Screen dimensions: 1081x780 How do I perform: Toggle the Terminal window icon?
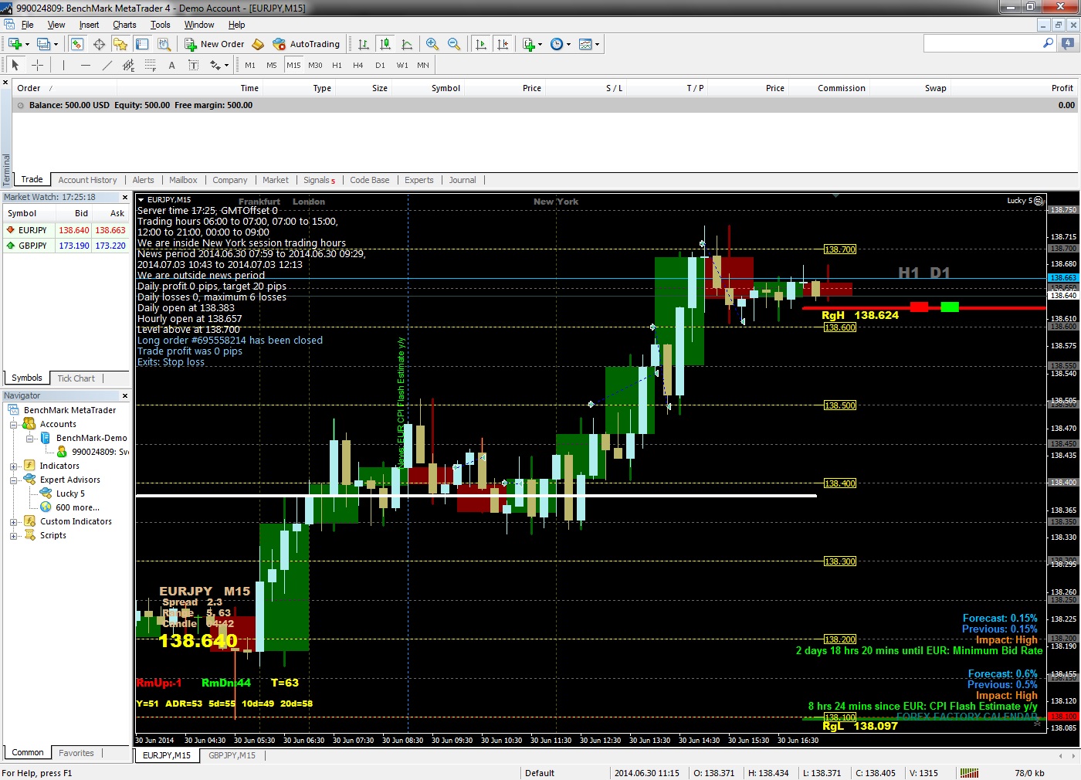click(141, 44)
